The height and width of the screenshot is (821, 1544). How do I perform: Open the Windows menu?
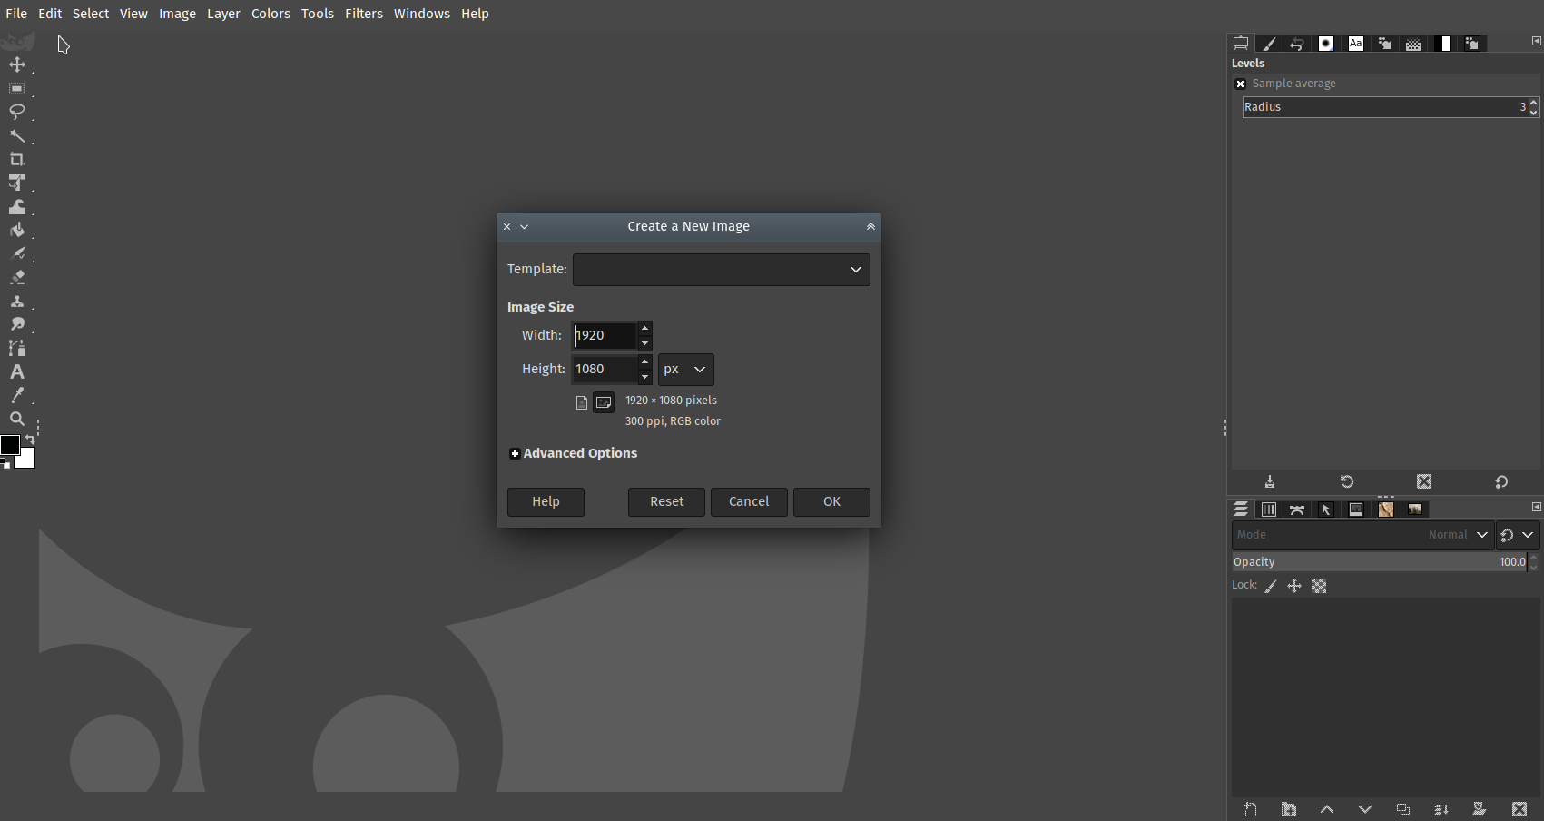[422, 14]
